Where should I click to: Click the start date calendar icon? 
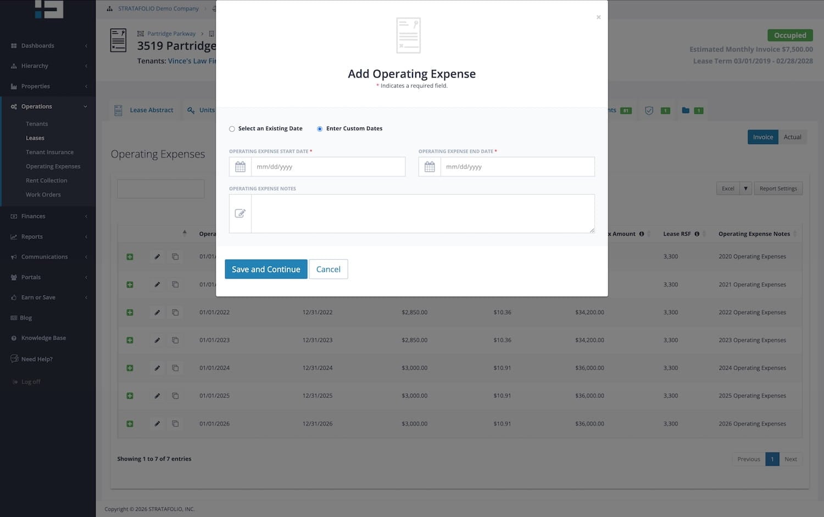[240, 167]
